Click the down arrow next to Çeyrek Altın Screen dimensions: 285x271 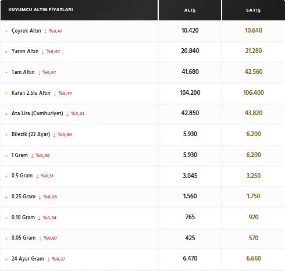[x=45, y=31]
